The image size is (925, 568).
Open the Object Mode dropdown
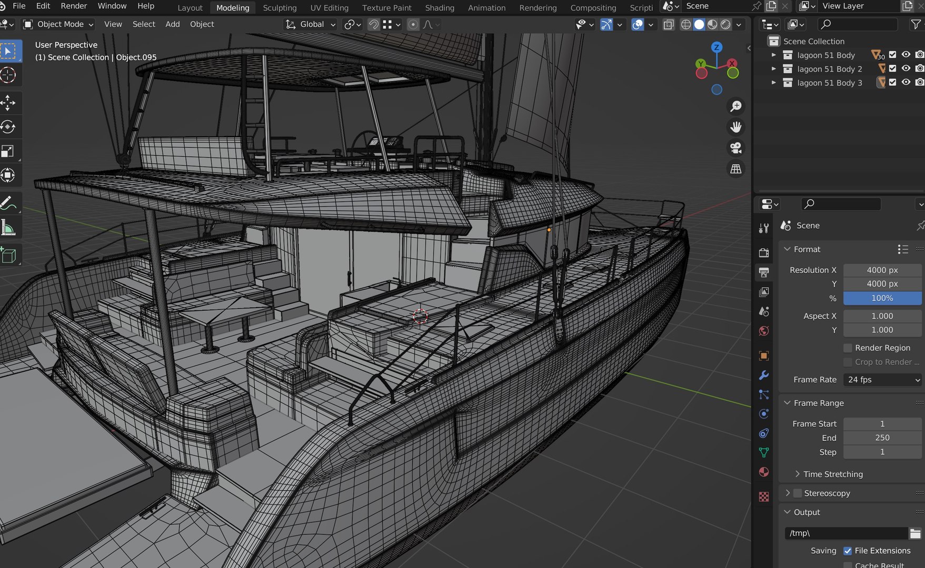point(58,24)
